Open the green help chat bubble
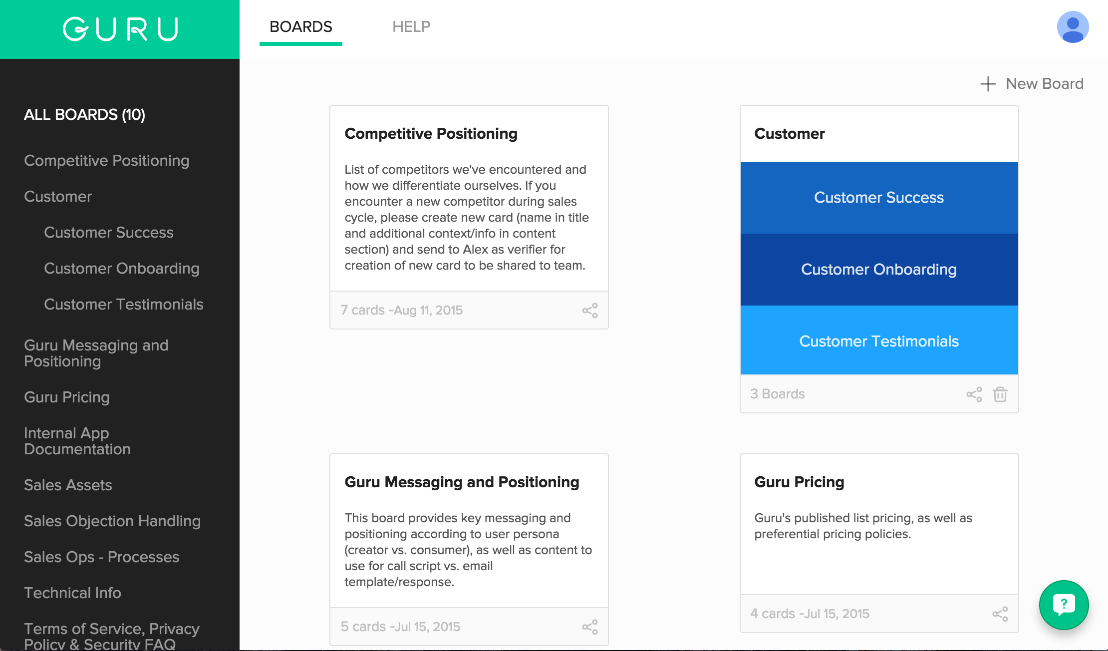 pos(1064,605)
